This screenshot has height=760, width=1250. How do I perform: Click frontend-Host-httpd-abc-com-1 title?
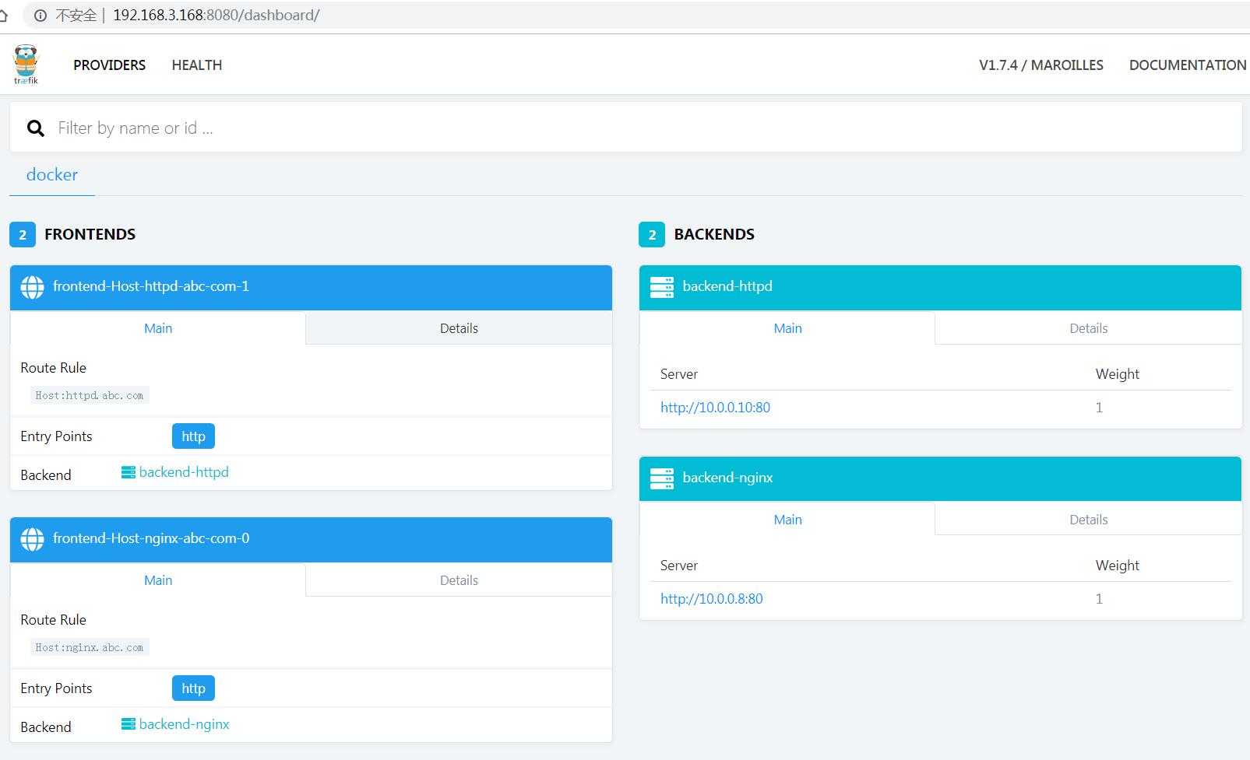[151, 286]
